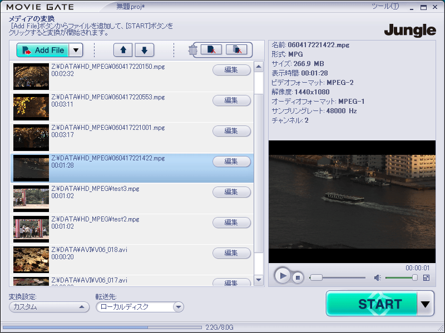This screenshot has height=333, width=445.
Task: Select thumbnail of 060417221001.mpg
Action: pos(31,138)
